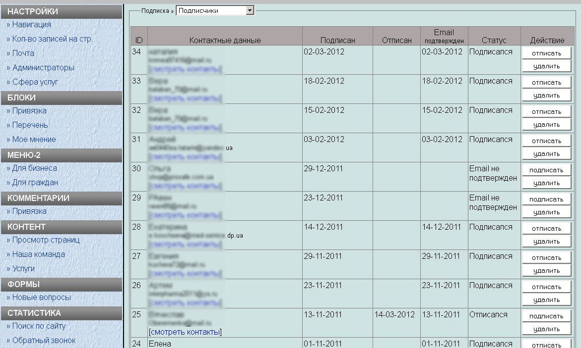Open Перечень under БЛОКИ
This screenshot has height=348, width=581.
click(30, 125)
